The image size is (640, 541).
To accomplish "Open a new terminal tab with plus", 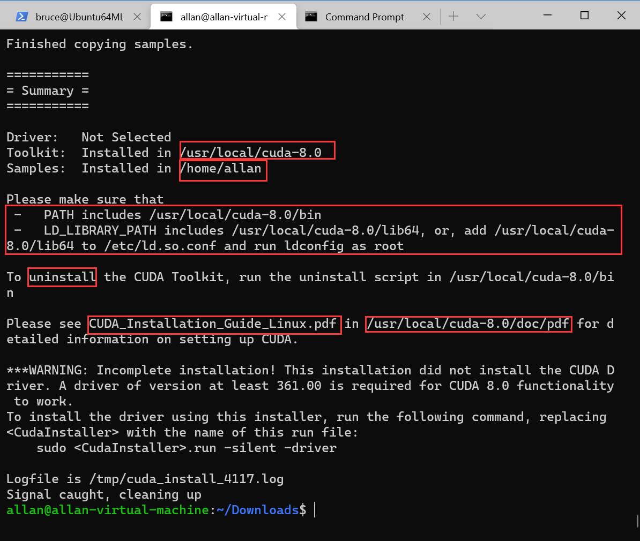I will tap(453, 16).
